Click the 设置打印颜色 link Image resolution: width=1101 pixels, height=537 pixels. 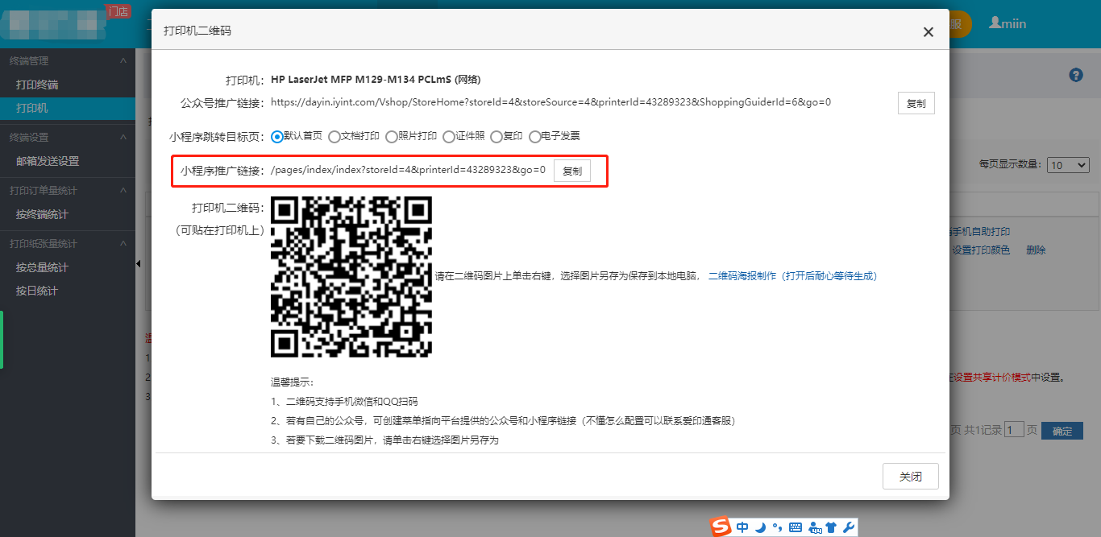pos(981,250)
